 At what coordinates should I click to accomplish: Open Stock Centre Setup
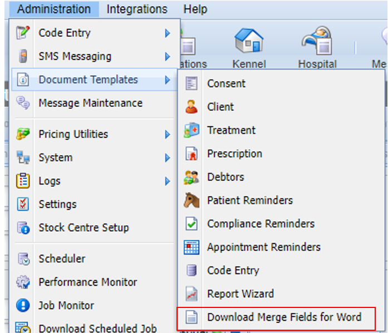pyautogui.click(x=84, y=227)
